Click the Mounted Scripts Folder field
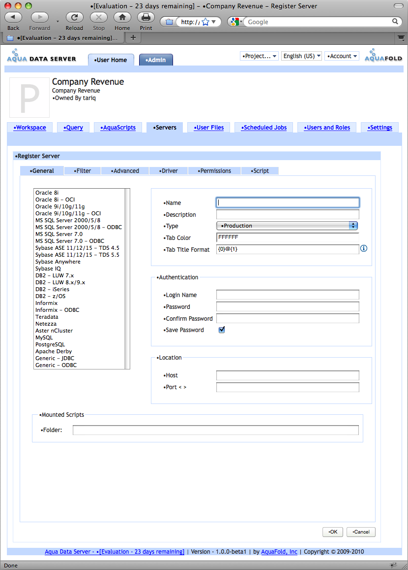This screenshot has height=570, width=408. pyautogui.click(x=215, y=430)
